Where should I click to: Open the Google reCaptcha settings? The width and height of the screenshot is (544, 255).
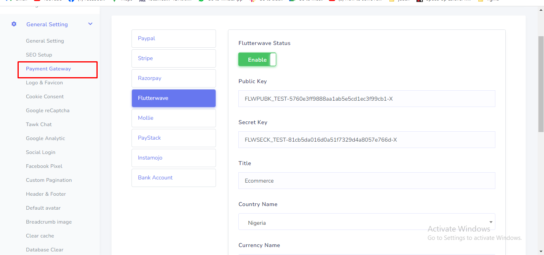coord(47,111)
